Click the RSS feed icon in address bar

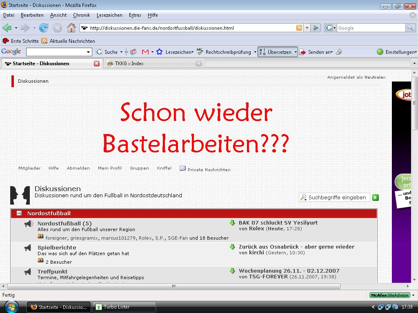(x=299, y=28)
